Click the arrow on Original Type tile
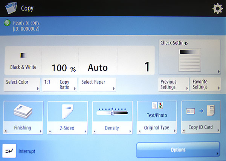The width and height of the screenshot is (226, 161). [174, 131]
